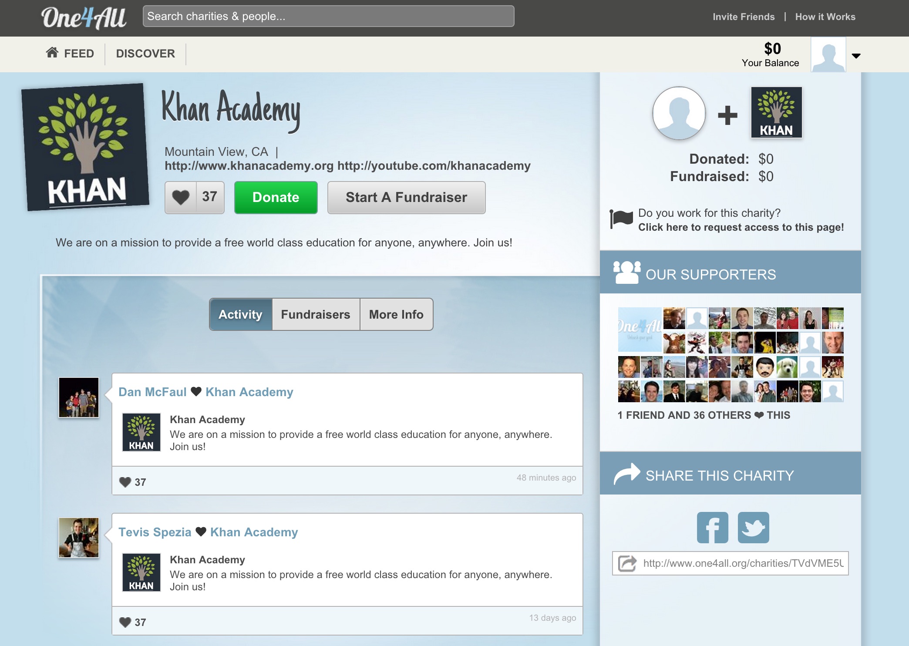Click the small Khan logo in the donation panel
The image size is (909, 646).
click(777, 113)
